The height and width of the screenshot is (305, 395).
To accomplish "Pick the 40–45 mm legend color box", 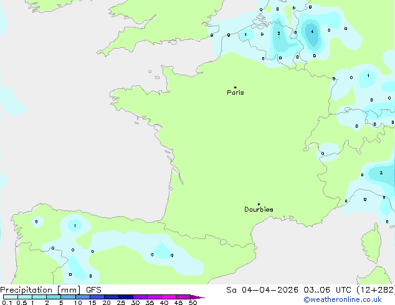I will (x=169, y=297).
